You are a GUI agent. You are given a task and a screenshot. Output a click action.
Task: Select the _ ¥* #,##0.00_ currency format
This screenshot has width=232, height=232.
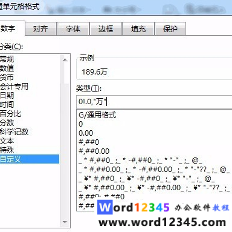155,188
